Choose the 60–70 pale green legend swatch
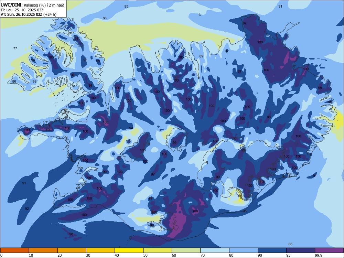 [186, 250]
